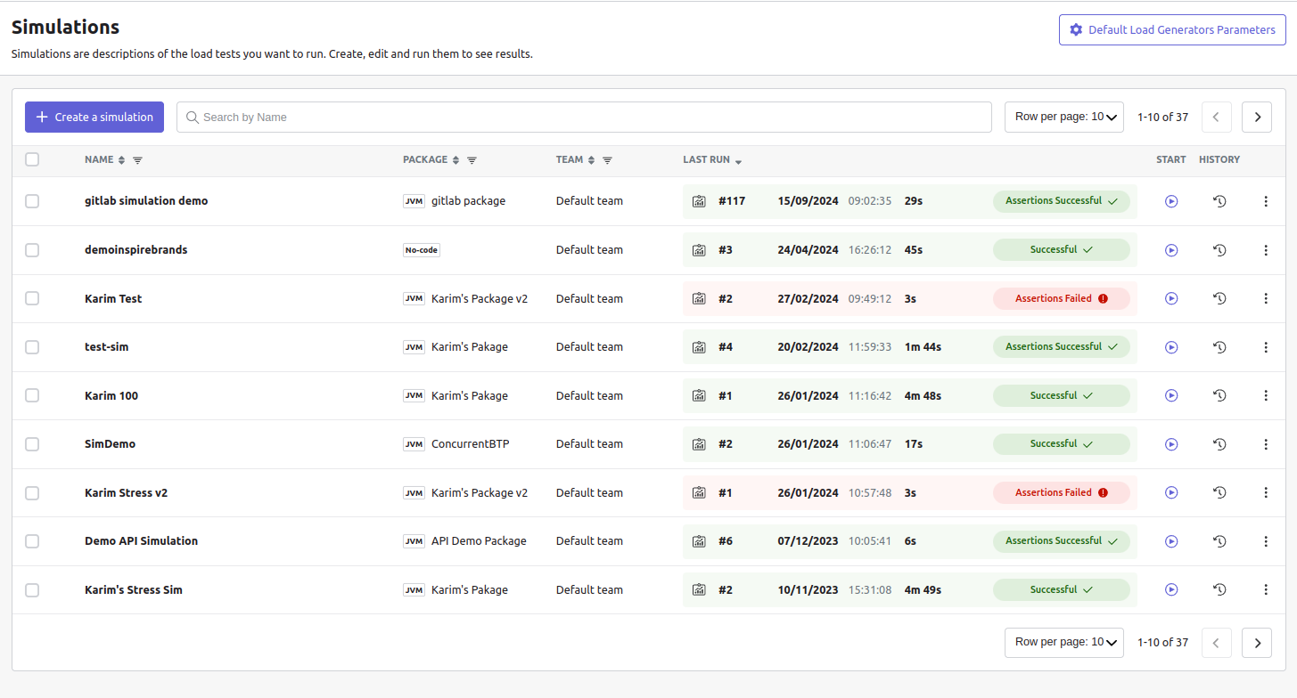Sort by Package column arrows
The height and width of the screenshot is (698, 1297).
pos(456,160)
